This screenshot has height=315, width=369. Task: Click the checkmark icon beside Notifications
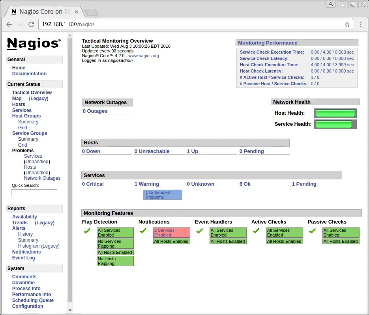click(x=143, y=231)
